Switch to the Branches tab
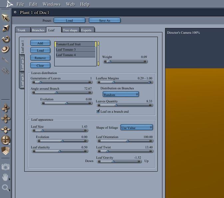This screenshot has height=198, width=224. point(38,30)
